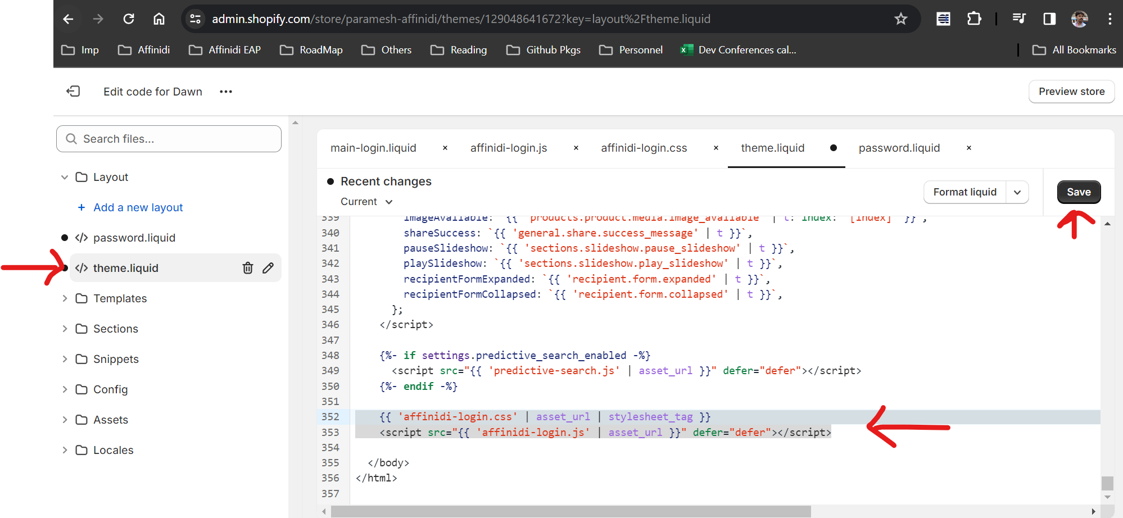1123x518 pixels.
Task: Click the editor scroll-up arrow
Action: coord(1107,224)
